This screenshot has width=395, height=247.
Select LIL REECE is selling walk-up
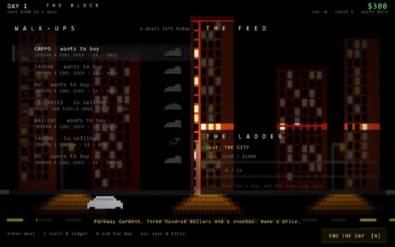click(x=102, y=106)
